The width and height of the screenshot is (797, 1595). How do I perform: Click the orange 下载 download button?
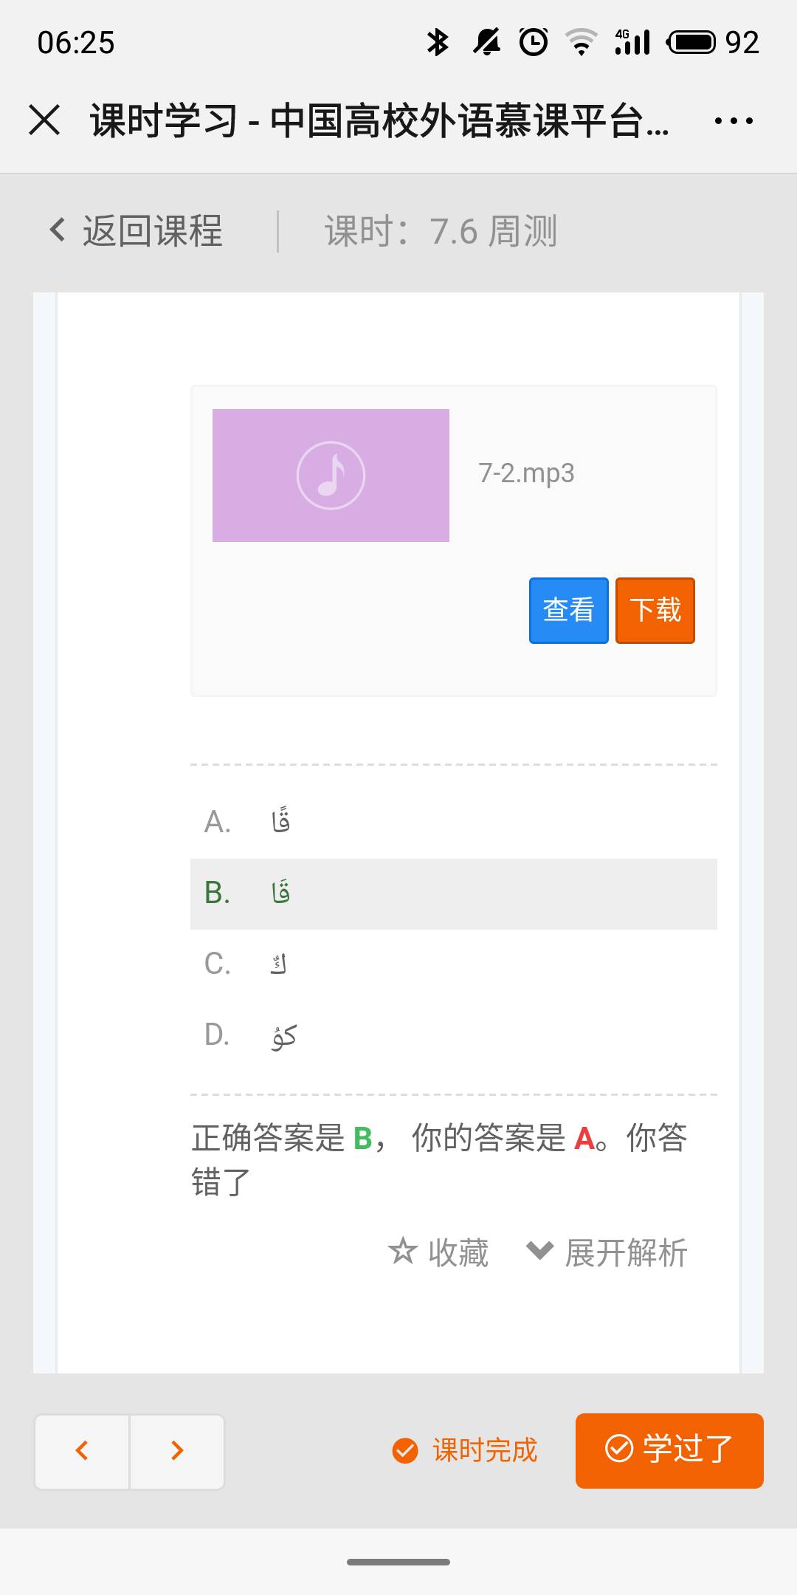point(655,611)
